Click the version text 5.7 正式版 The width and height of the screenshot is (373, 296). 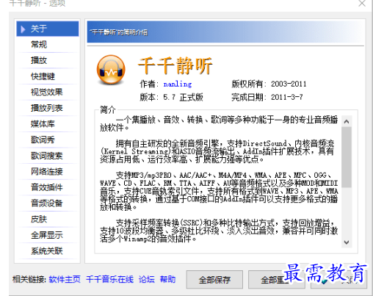pos(183,98)
